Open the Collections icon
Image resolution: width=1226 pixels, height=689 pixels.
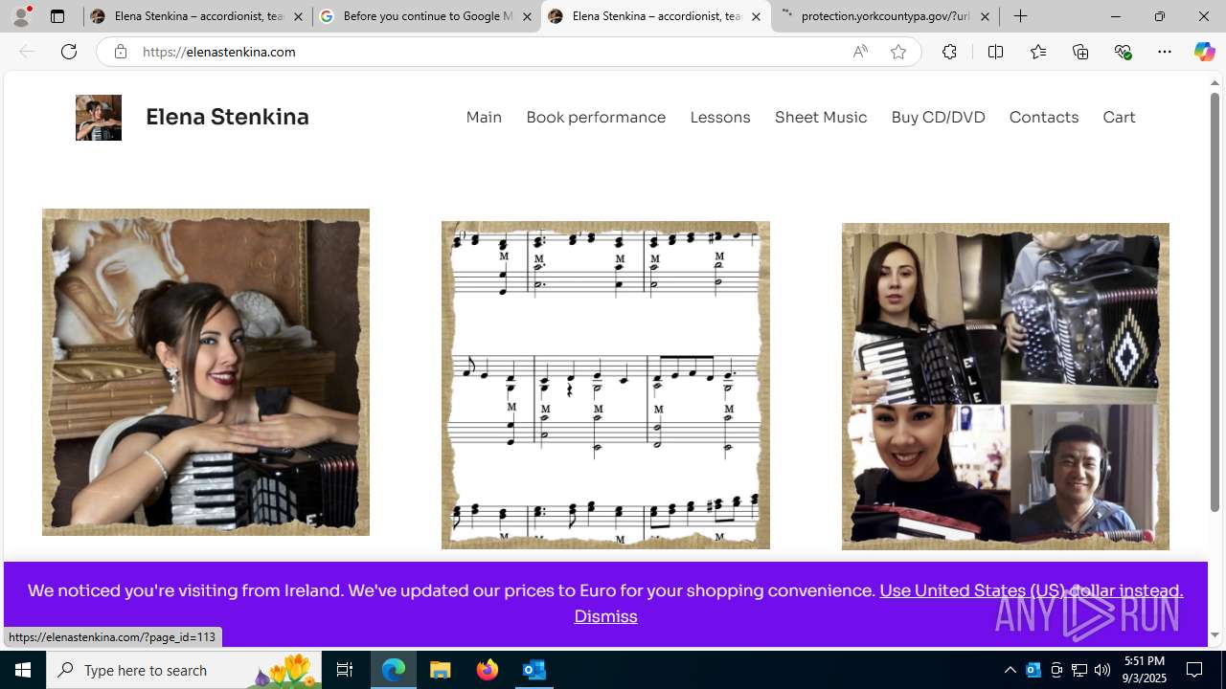pos(1080,52)
